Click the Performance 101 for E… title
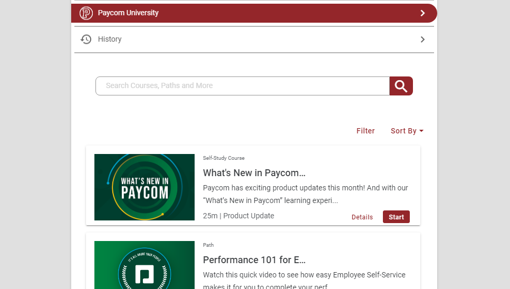 point(254,260)
